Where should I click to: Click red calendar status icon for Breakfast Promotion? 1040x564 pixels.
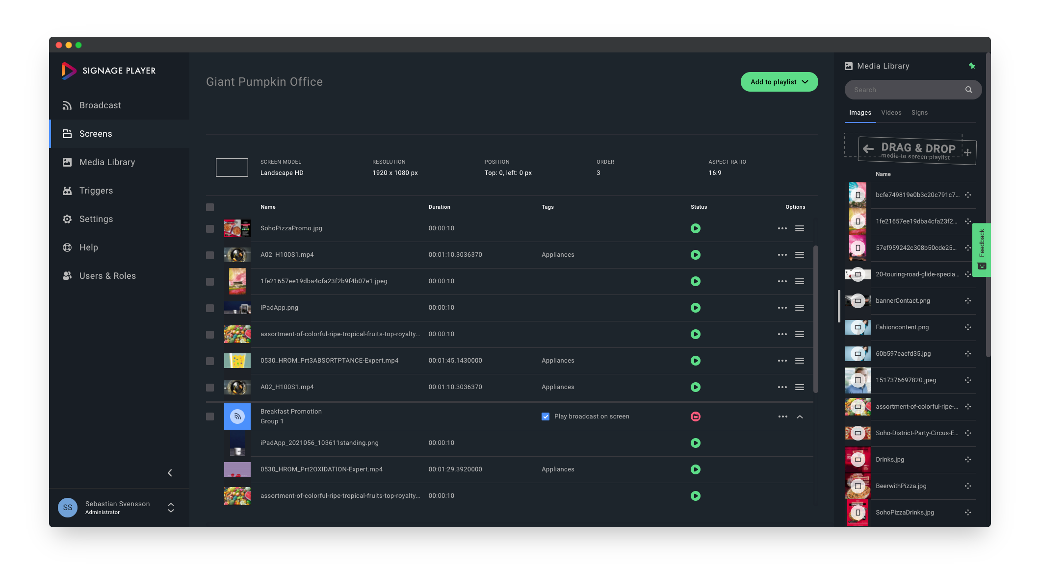point(695,417)
